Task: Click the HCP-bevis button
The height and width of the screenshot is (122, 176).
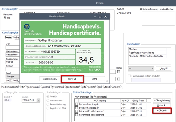Action: tap(162, 111)
